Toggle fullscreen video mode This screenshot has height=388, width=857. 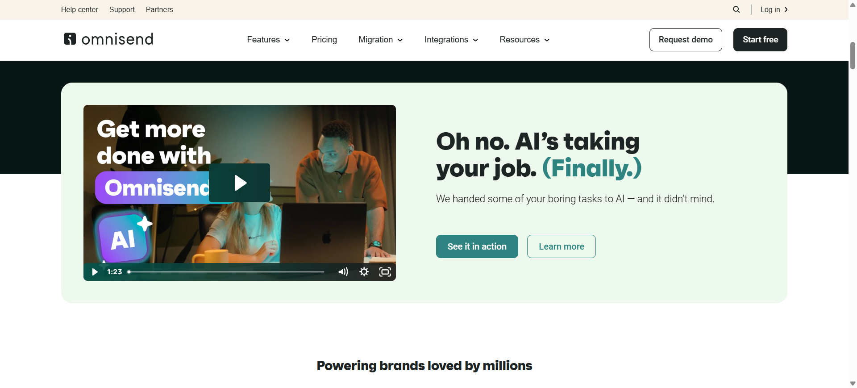385,272
